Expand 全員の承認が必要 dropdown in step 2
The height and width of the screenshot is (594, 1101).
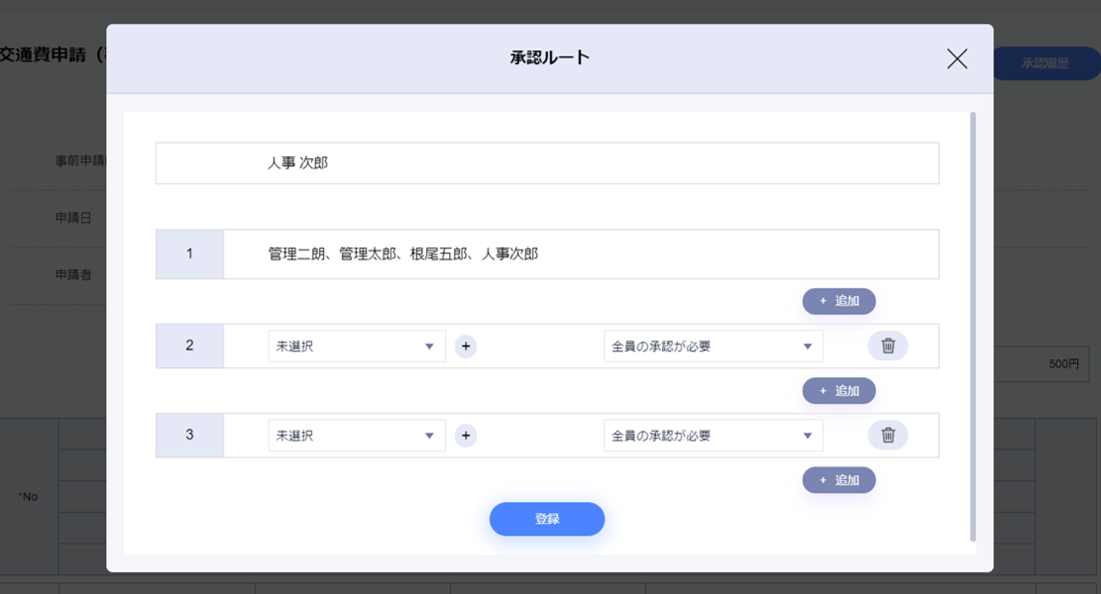click(x=713, y=346)
